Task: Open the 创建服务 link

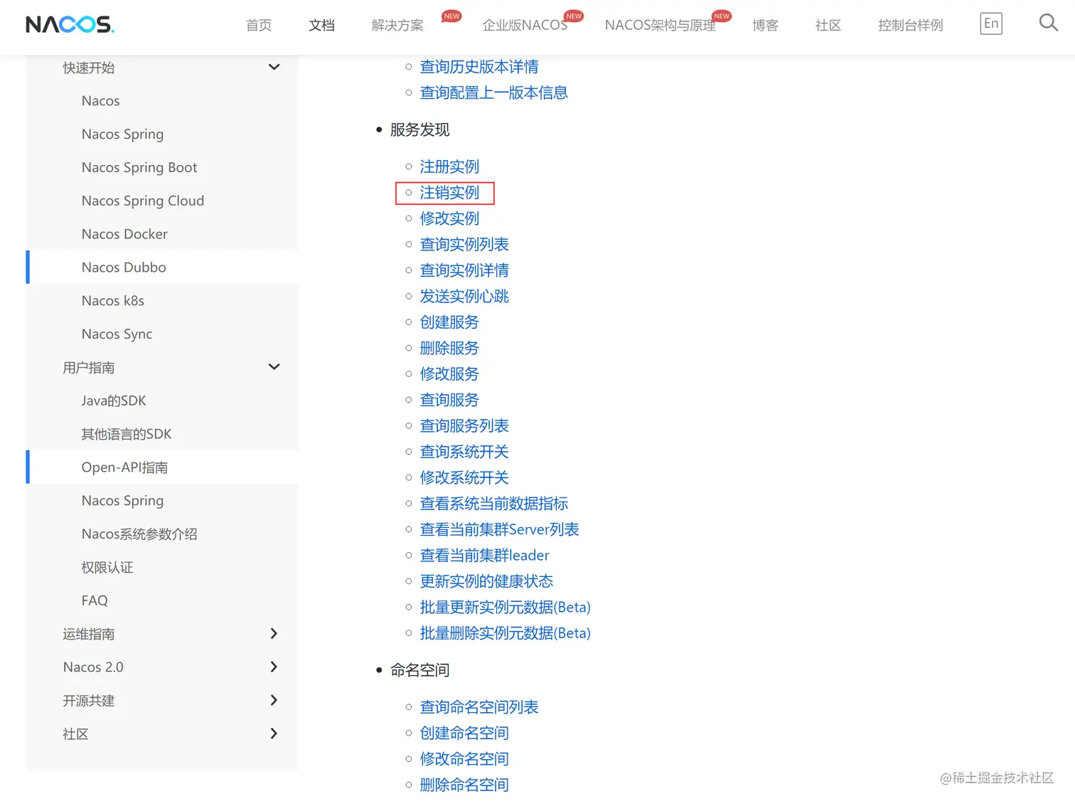Action: (x=449, y=322)
